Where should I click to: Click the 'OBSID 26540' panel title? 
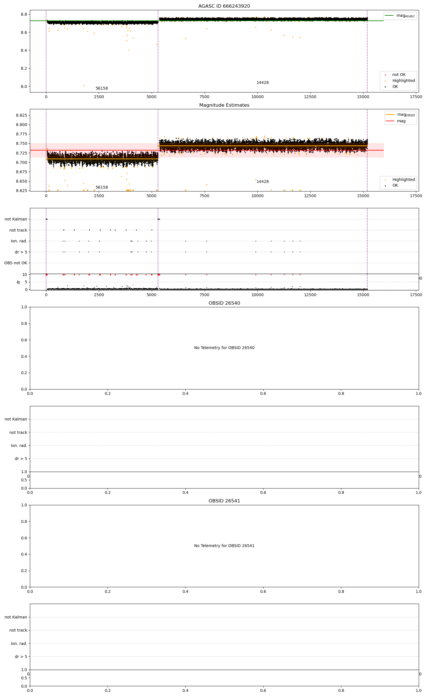(x=224, y=303)
